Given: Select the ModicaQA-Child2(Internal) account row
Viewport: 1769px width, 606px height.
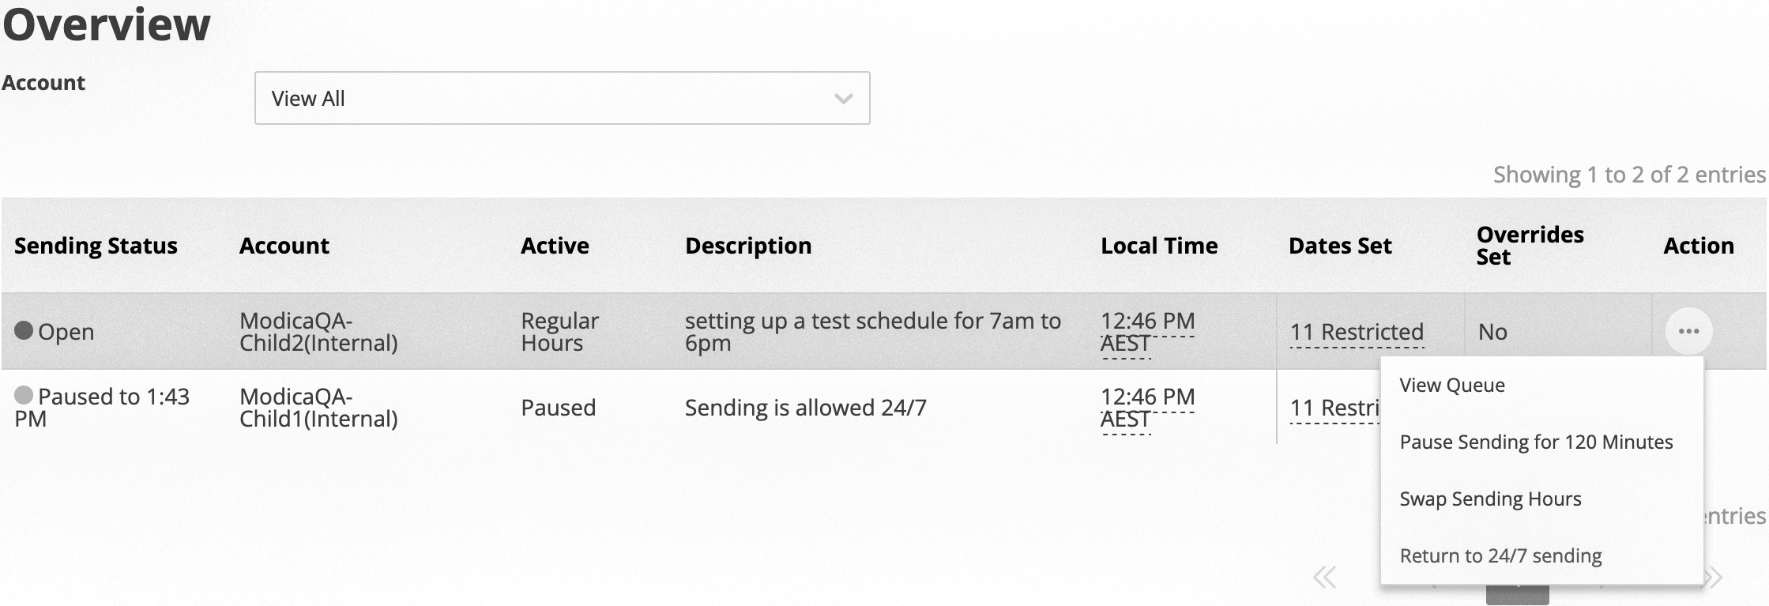Looking at the screenshot, I should (x=319, y=331).
